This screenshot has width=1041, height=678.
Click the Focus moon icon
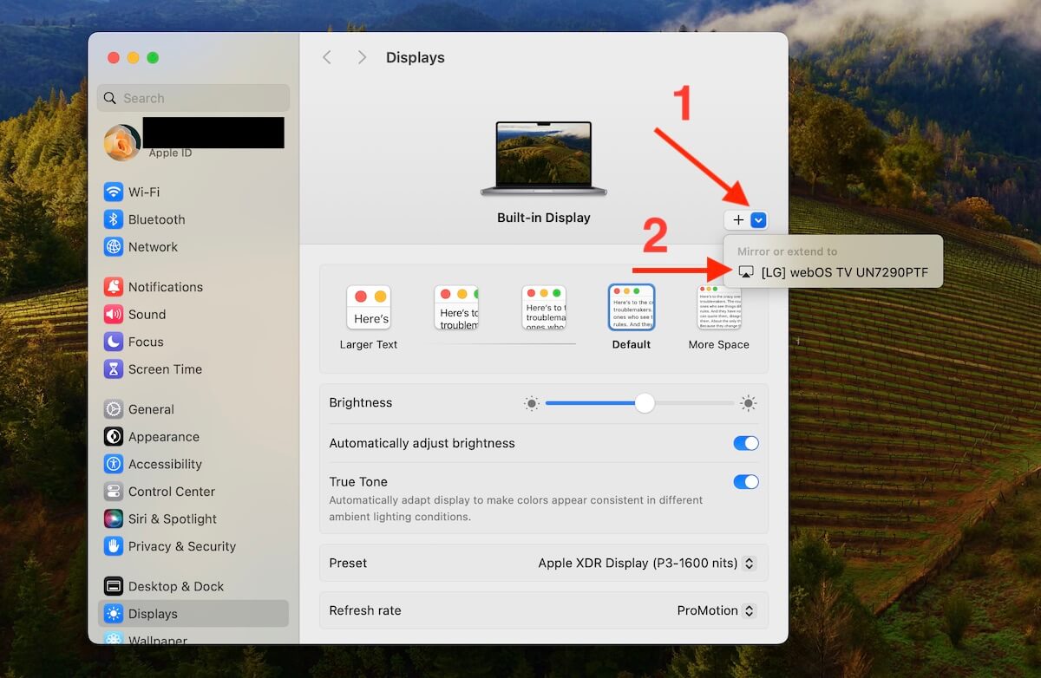pyautogui.click(x=114, y=342)
